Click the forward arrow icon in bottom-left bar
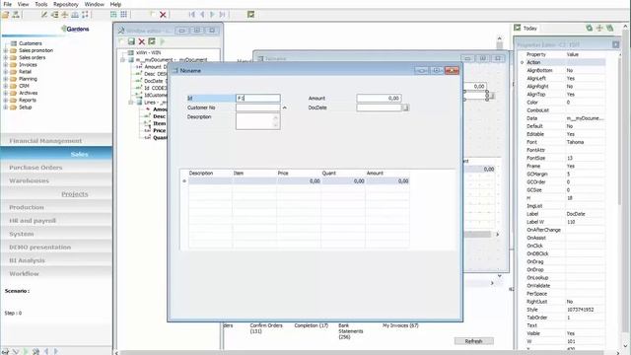The image size is (631, 355). click(56, 351)
